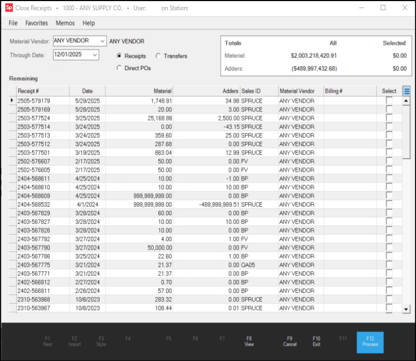This screenshot has width=416, height=361.
Task: Click the F1 Next button
Action: pyautogui.click(x=48, y=341)
